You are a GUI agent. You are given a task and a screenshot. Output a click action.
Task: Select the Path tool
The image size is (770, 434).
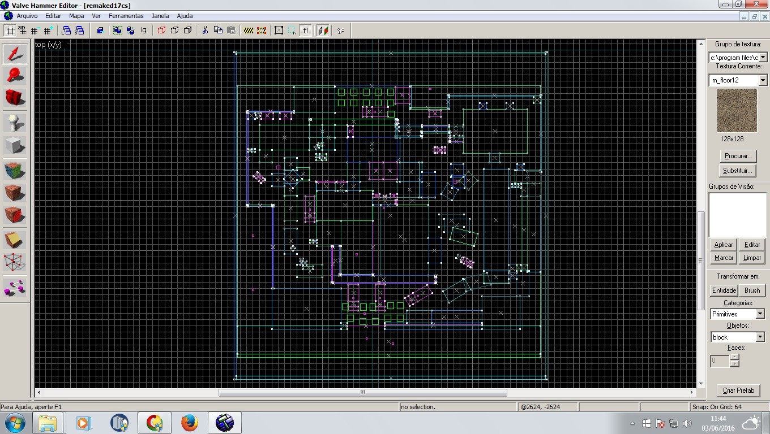[x=15, y=288]
